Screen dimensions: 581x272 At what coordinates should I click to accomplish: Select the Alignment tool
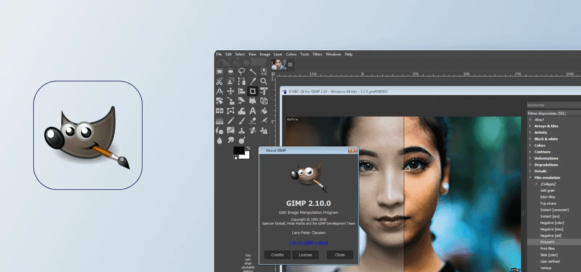[x=241, y=91]
